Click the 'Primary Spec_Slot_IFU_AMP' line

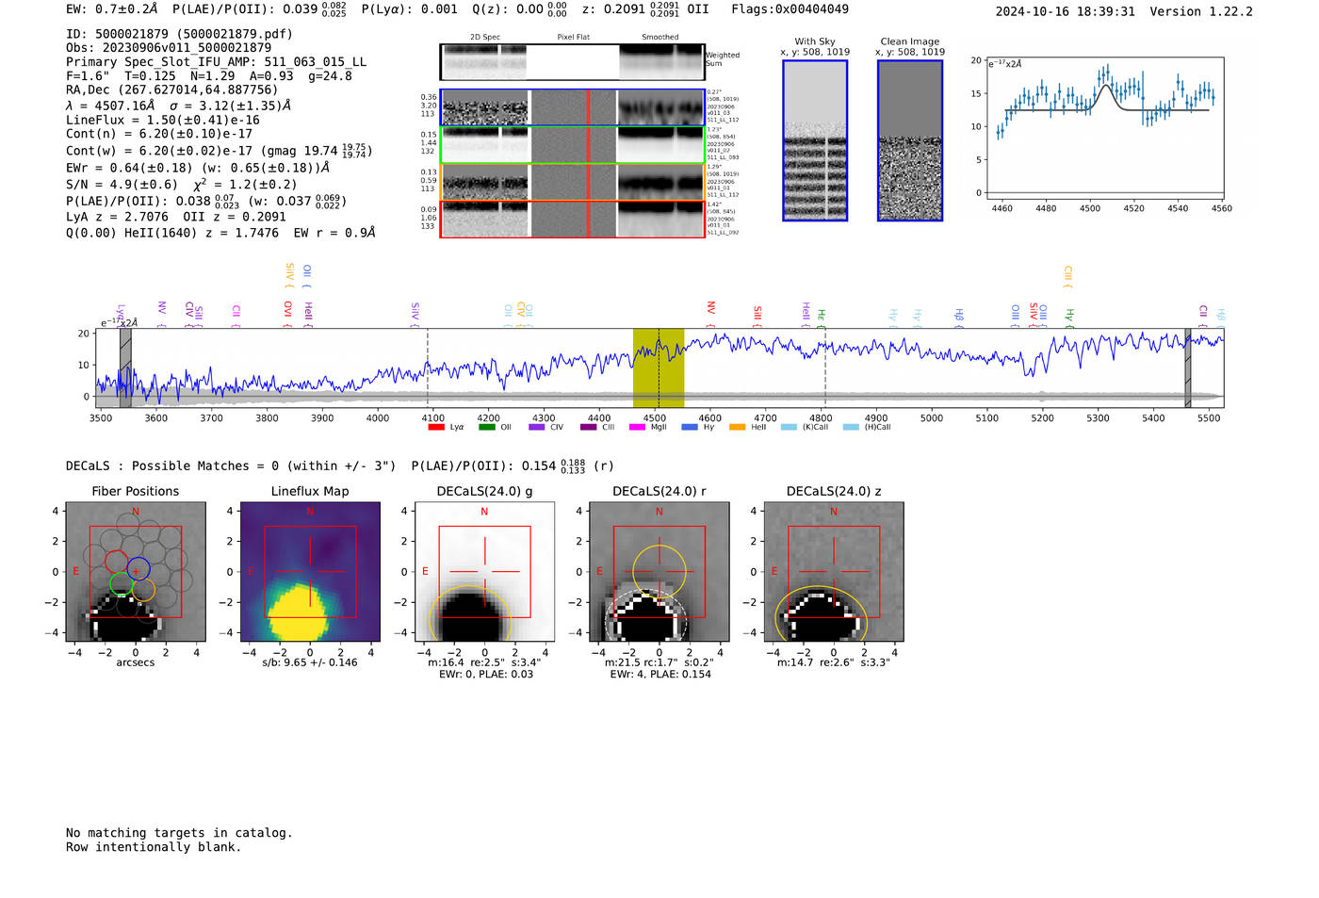pyautogui.click(x=217, y=62)
